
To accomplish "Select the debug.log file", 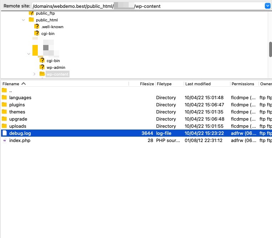I will (x=137, y=133).
